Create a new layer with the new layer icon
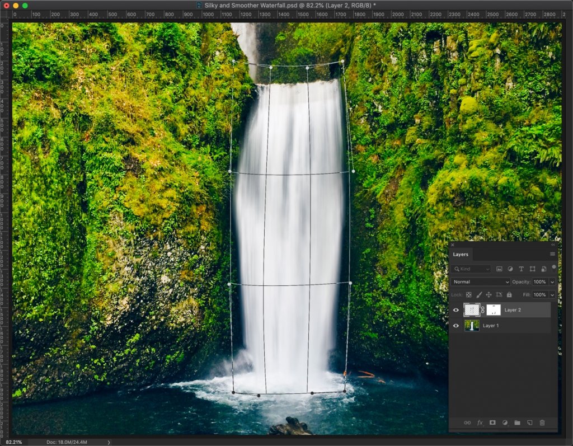Screen dimensions: 573x446 point(530,422)
